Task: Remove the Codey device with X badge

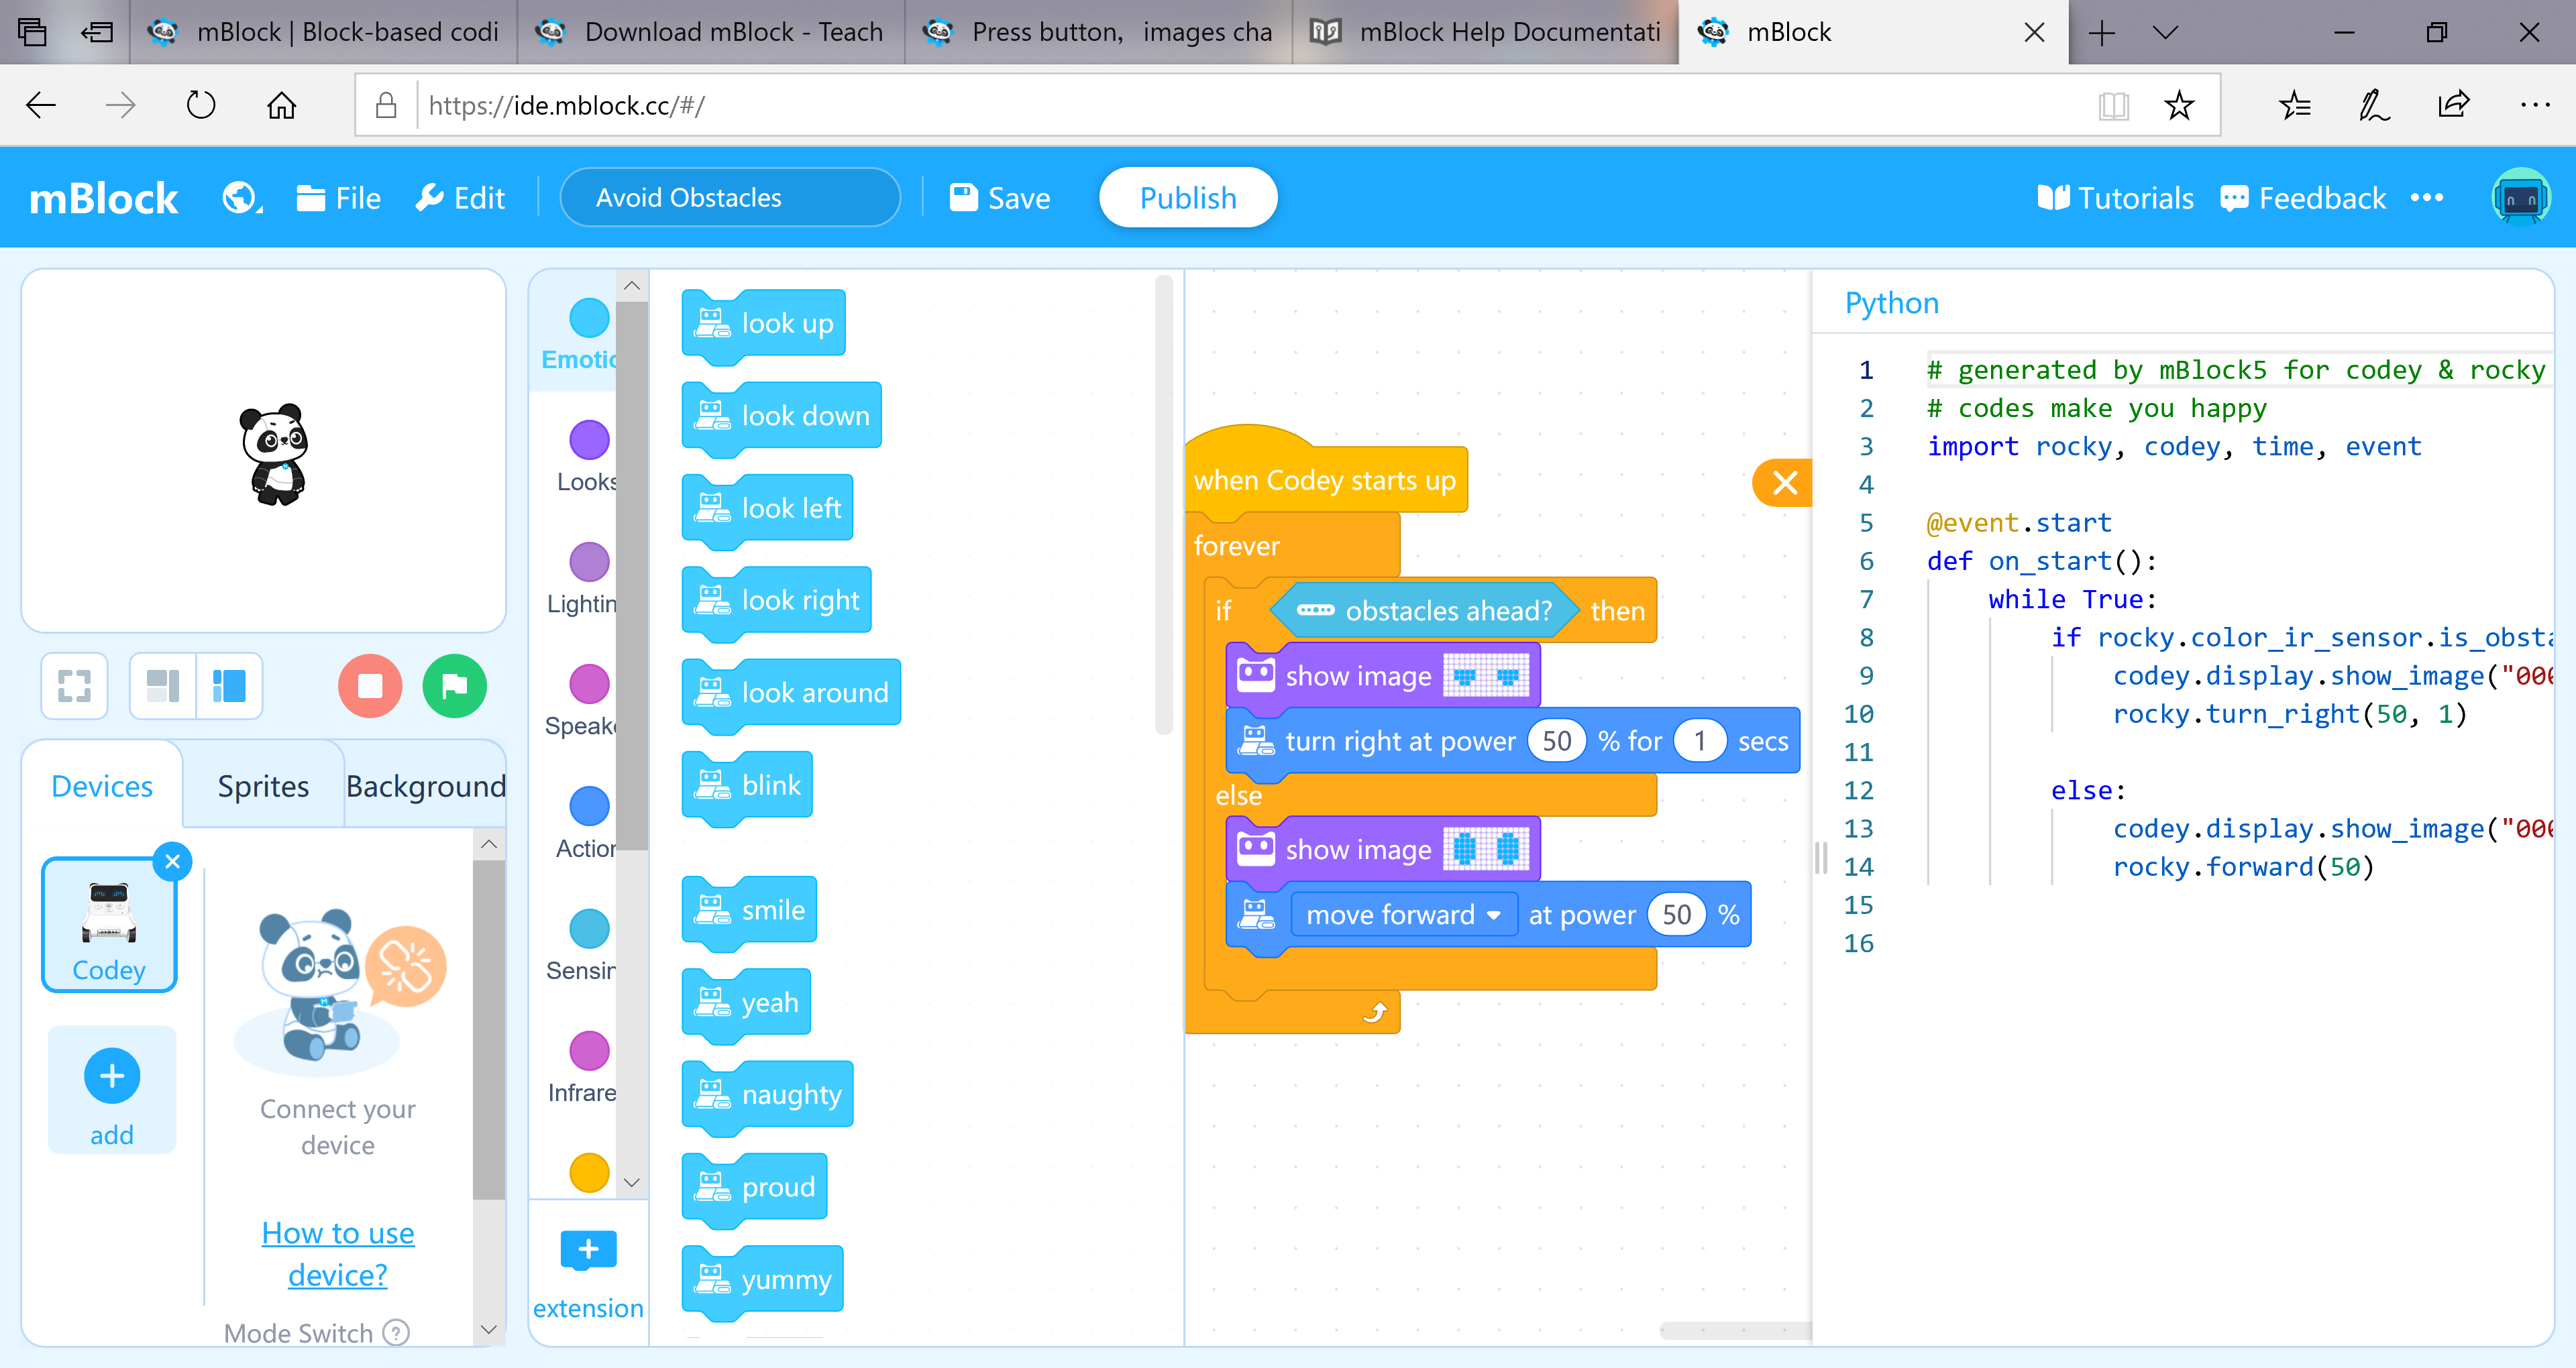Action: [x=173, y=861]
